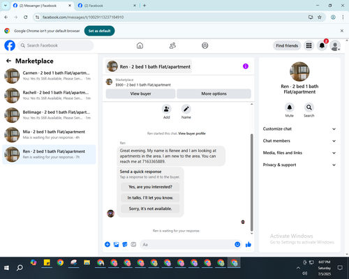
Task: Send a thumbs-up like
Action: tap(248, 244)
